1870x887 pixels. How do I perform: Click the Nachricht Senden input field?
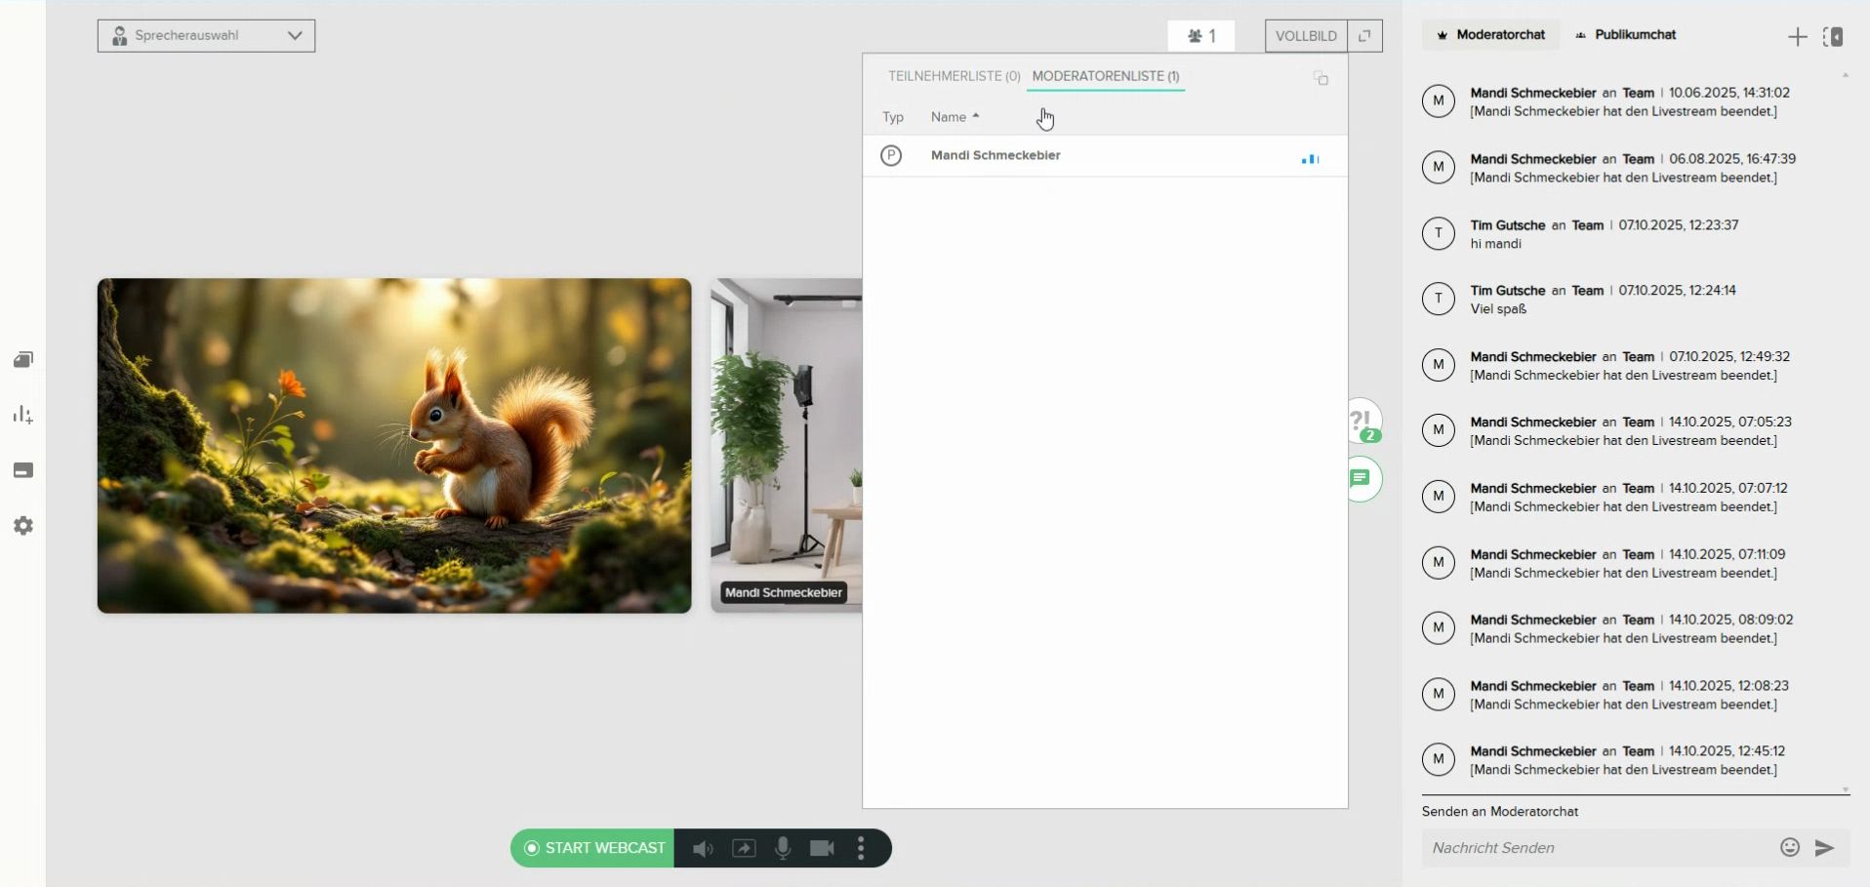click(1596, 848)
